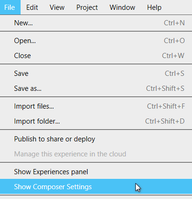This screenshot has width=192, height=199.
Task: Select Show Experiences panel
Action: pos(96,172)
